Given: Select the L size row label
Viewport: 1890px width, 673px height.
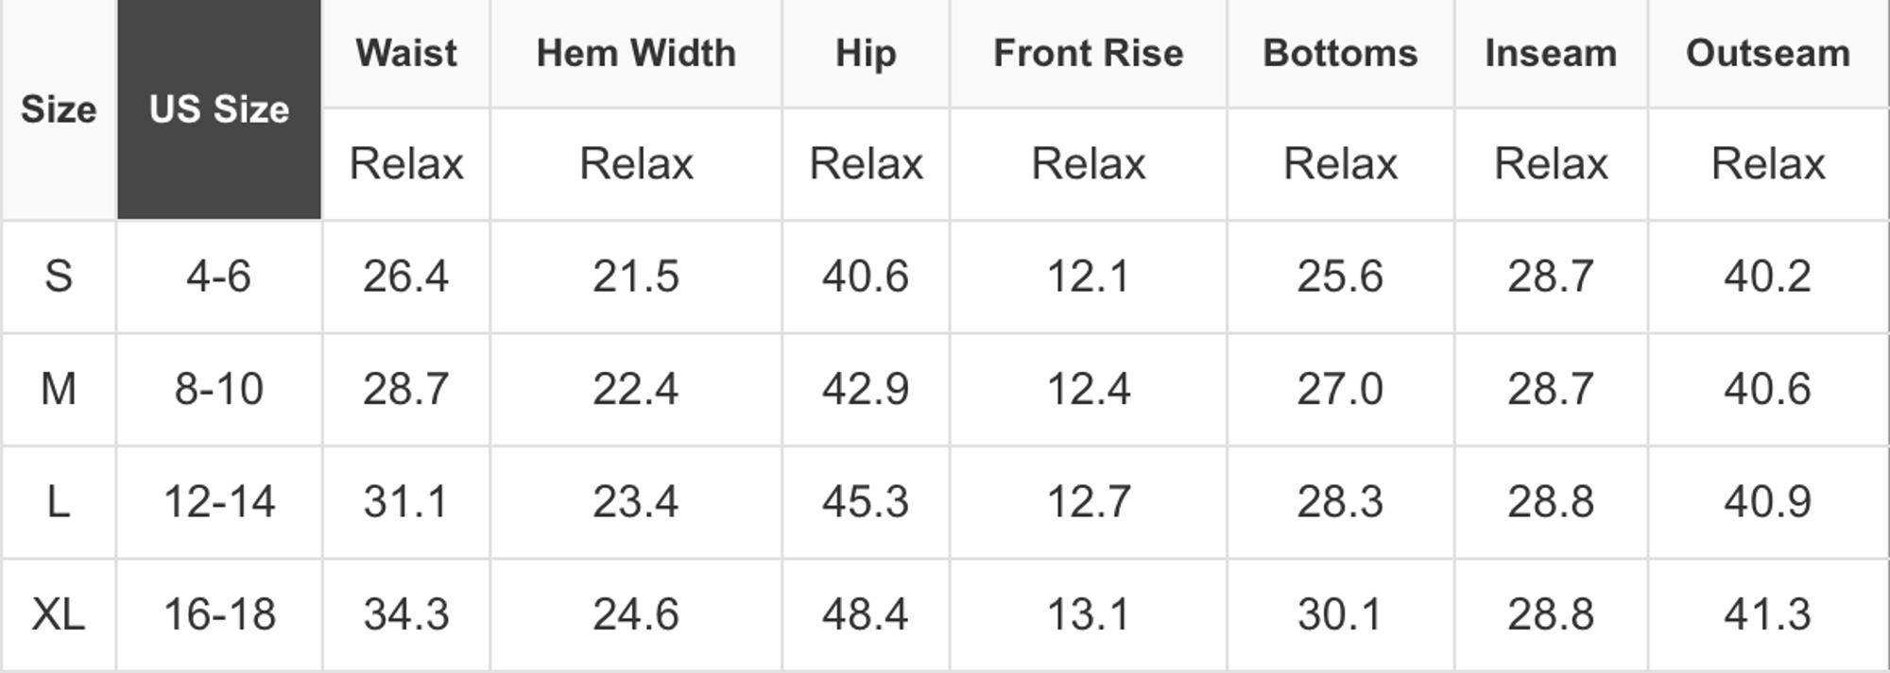Looking at the screenshot, I should pyautogui.click(x=59, y=501).
